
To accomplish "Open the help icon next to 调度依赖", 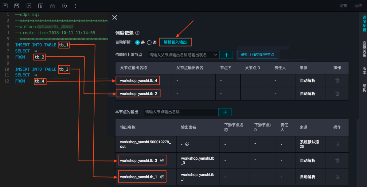I will point(137,33).
